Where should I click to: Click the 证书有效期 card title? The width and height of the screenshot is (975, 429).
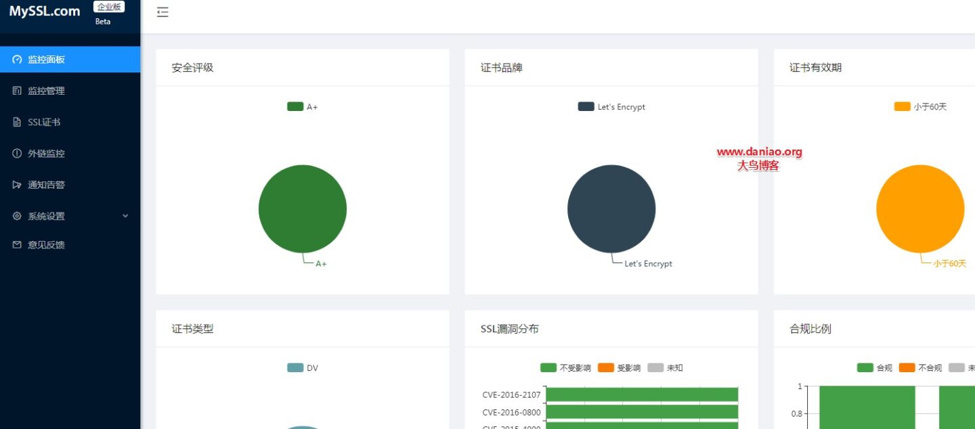(x=816, y=68)
